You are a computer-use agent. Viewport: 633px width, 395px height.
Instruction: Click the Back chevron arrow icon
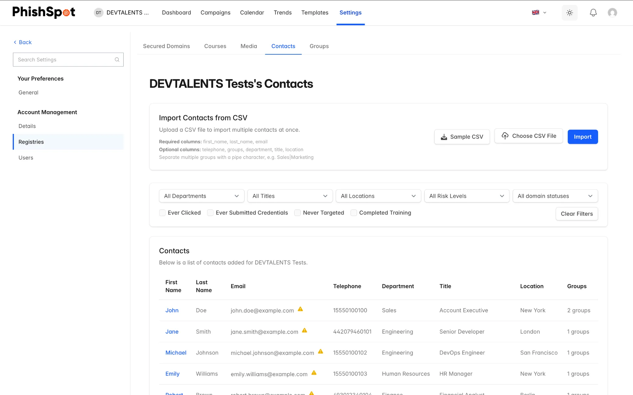click(15, 42)
